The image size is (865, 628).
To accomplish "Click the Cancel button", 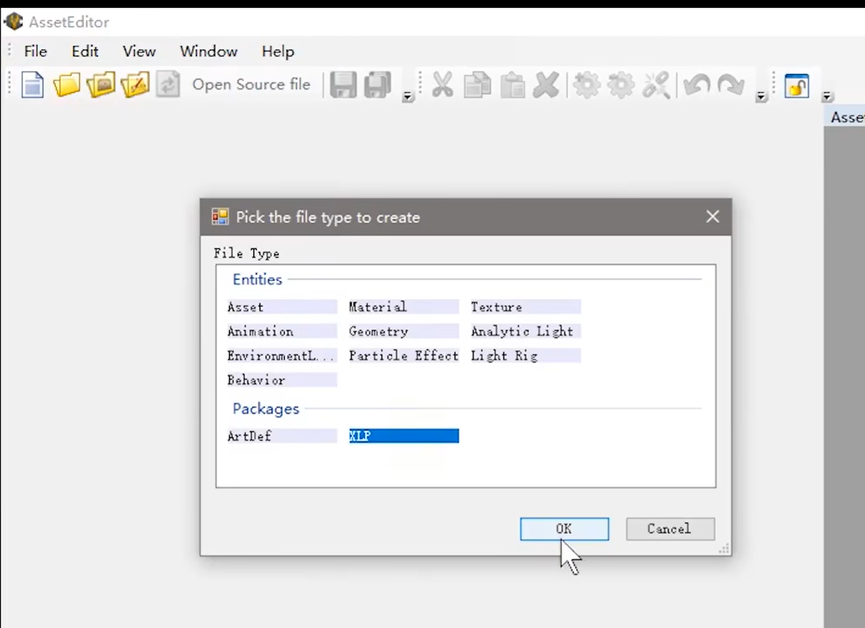I will click(670, 529).
